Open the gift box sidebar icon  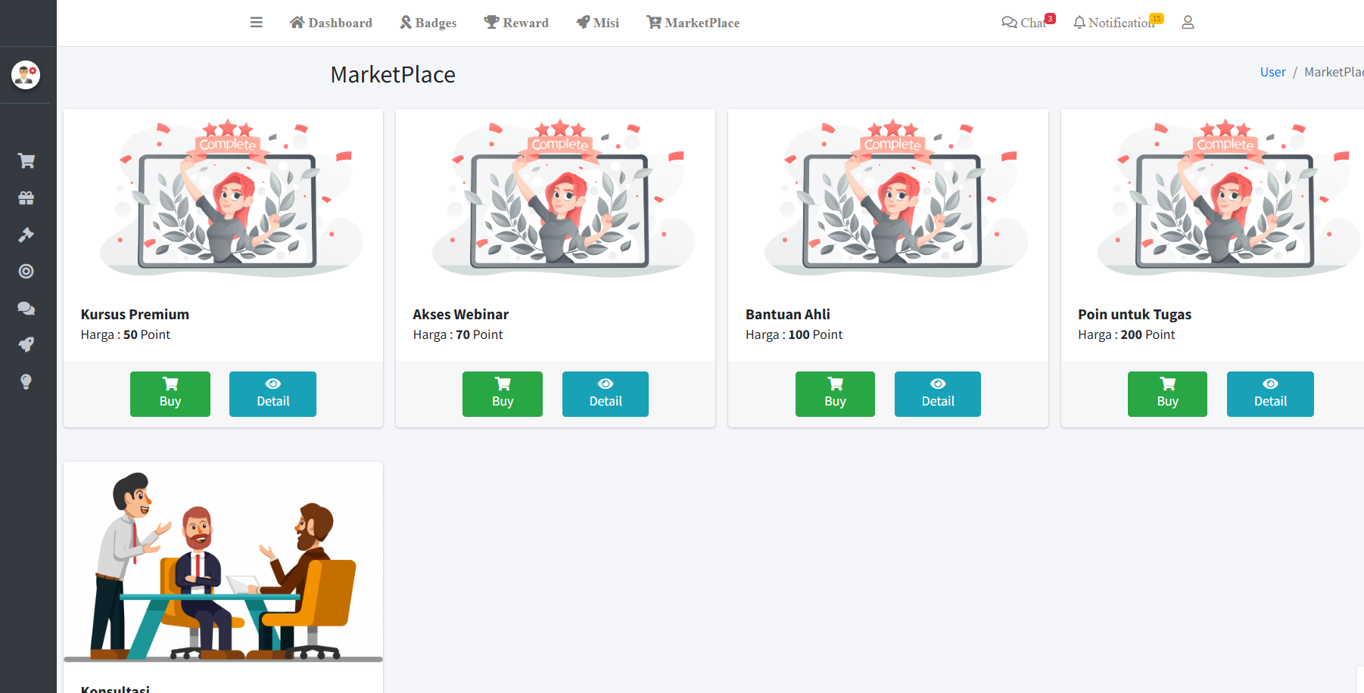click(26, 198)
